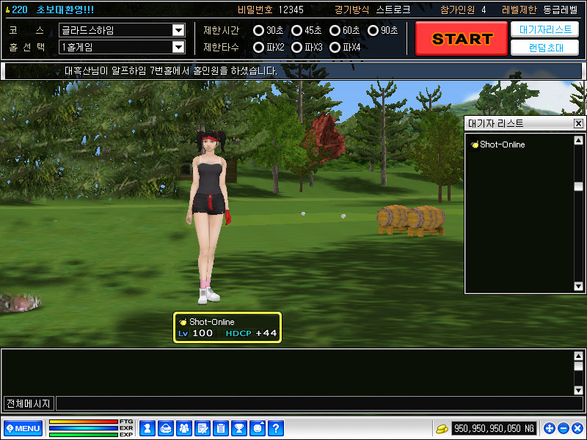Viewport: 587px width, 440px height.
Task: Open the item bag icon in bottom toolbar
Action: click(x=166, y=428)
